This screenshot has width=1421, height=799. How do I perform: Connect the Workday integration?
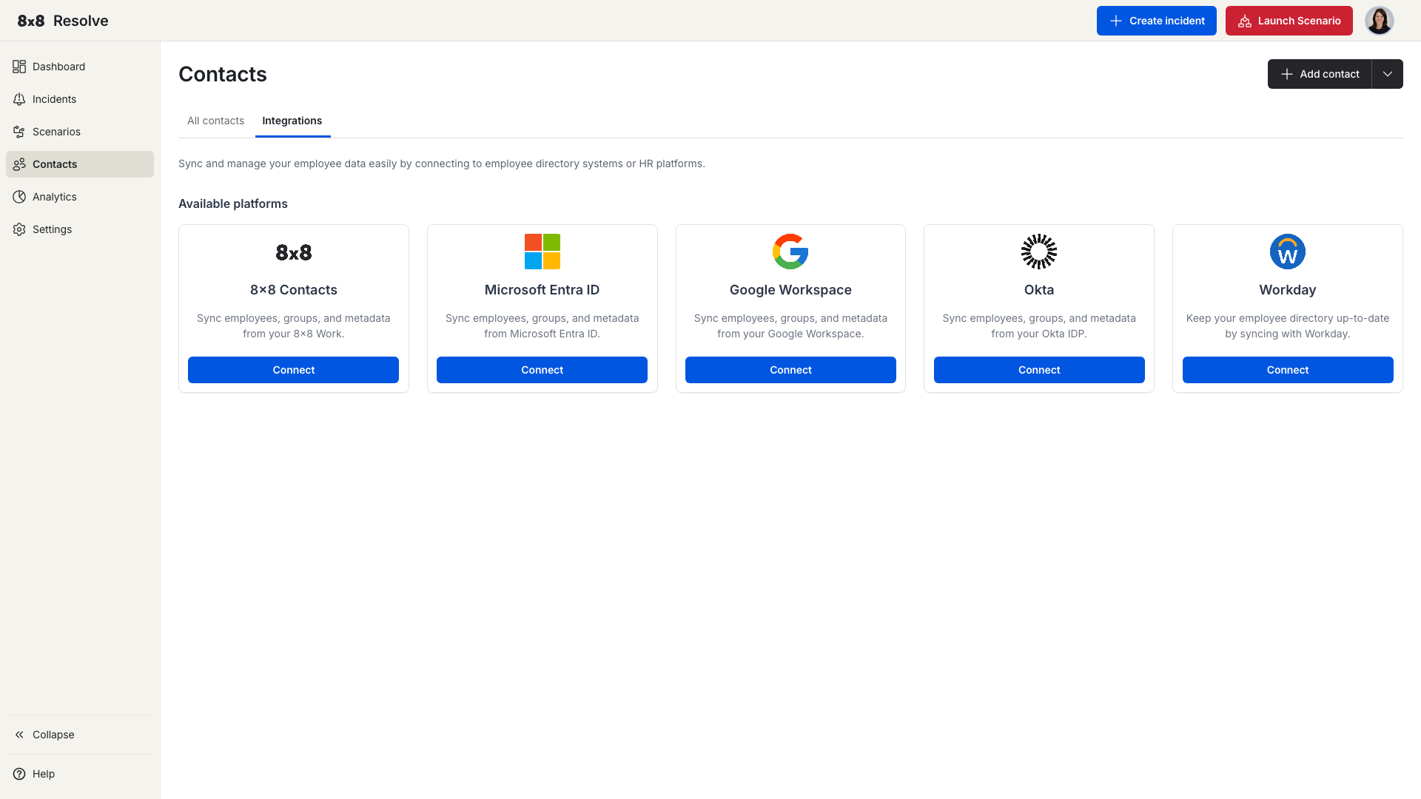[x=1288, y=370]
